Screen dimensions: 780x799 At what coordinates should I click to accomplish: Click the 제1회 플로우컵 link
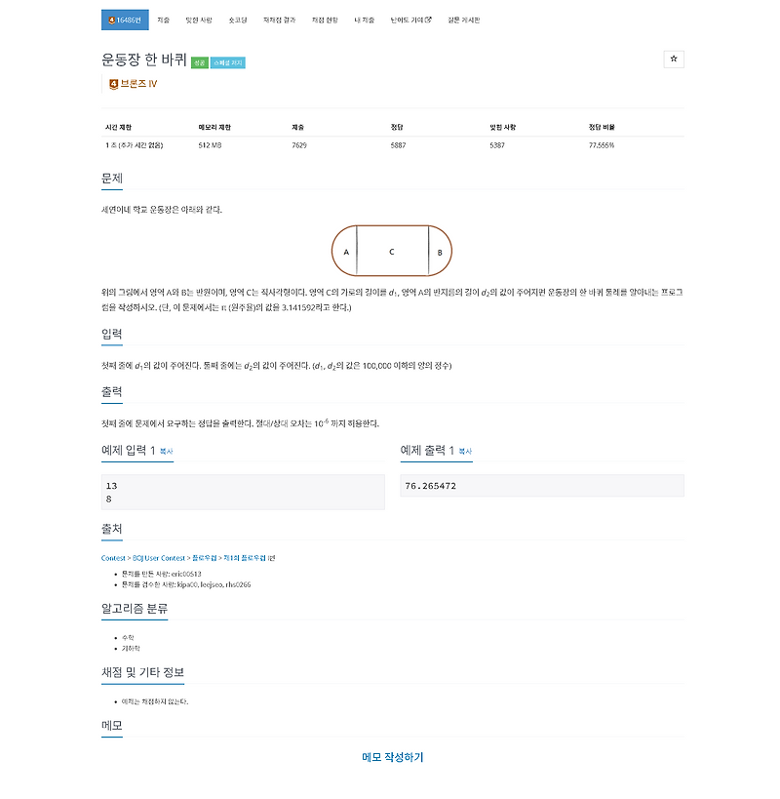(x=245, y=558)
